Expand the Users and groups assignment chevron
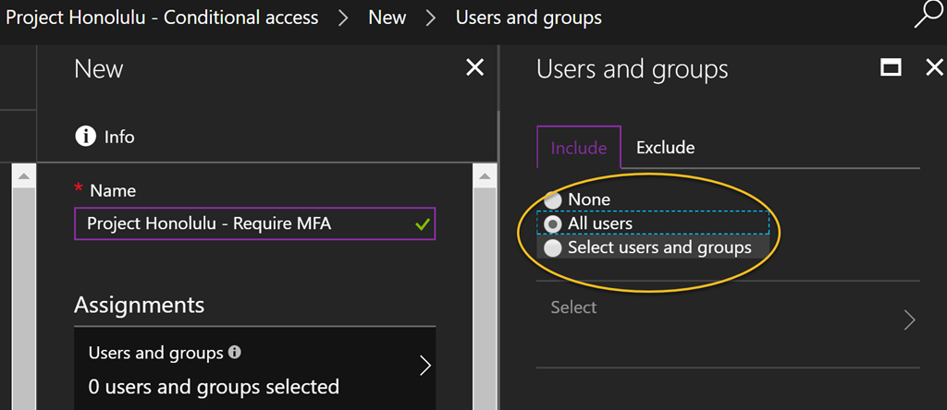 (425, 366)
